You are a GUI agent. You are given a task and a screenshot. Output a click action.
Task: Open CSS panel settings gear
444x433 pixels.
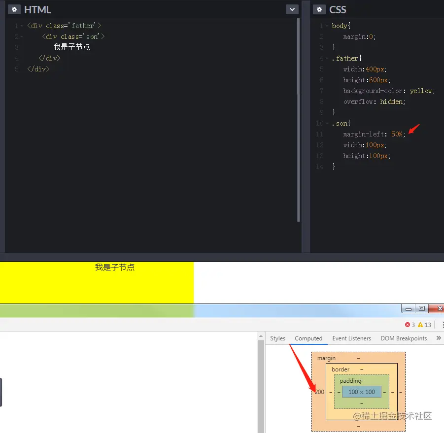click(x=319, y=10)
